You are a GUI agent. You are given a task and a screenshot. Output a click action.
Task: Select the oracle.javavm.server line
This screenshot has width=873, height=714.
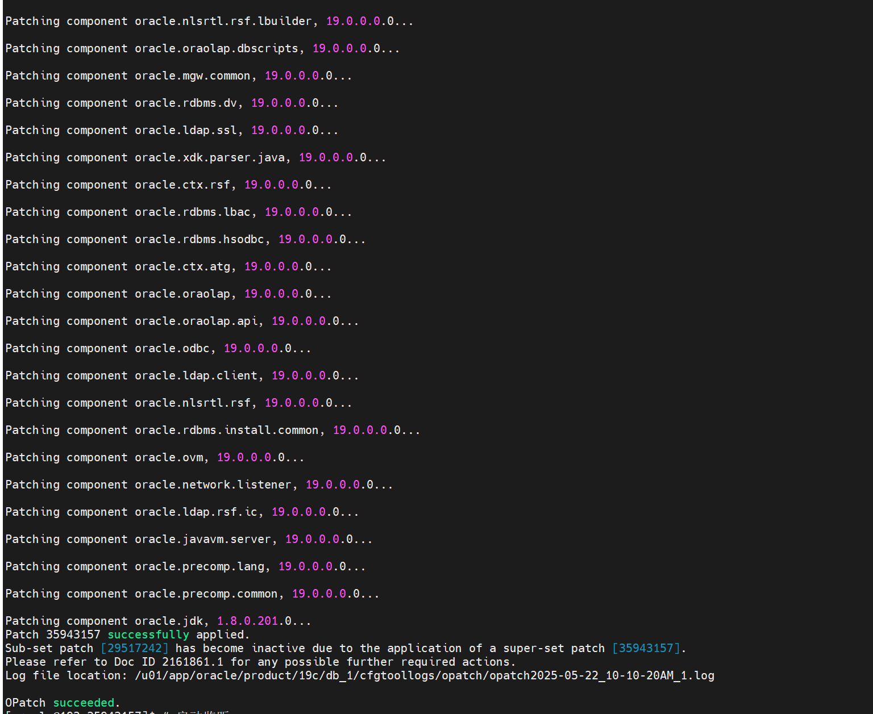(189, 539)
